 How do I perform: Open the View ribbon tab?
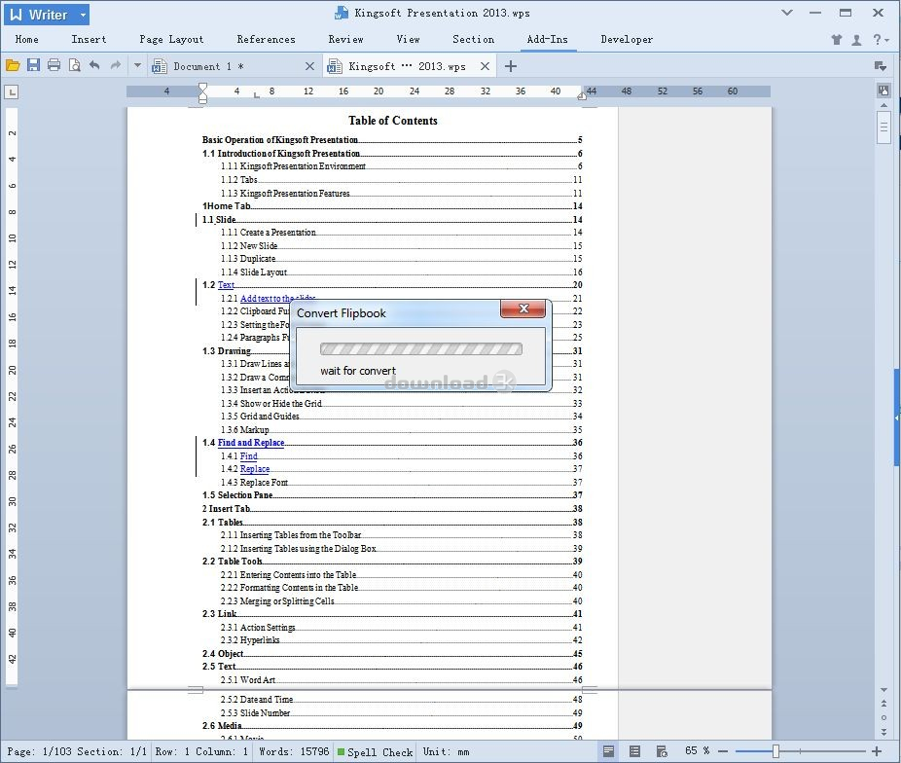(408, 39)
